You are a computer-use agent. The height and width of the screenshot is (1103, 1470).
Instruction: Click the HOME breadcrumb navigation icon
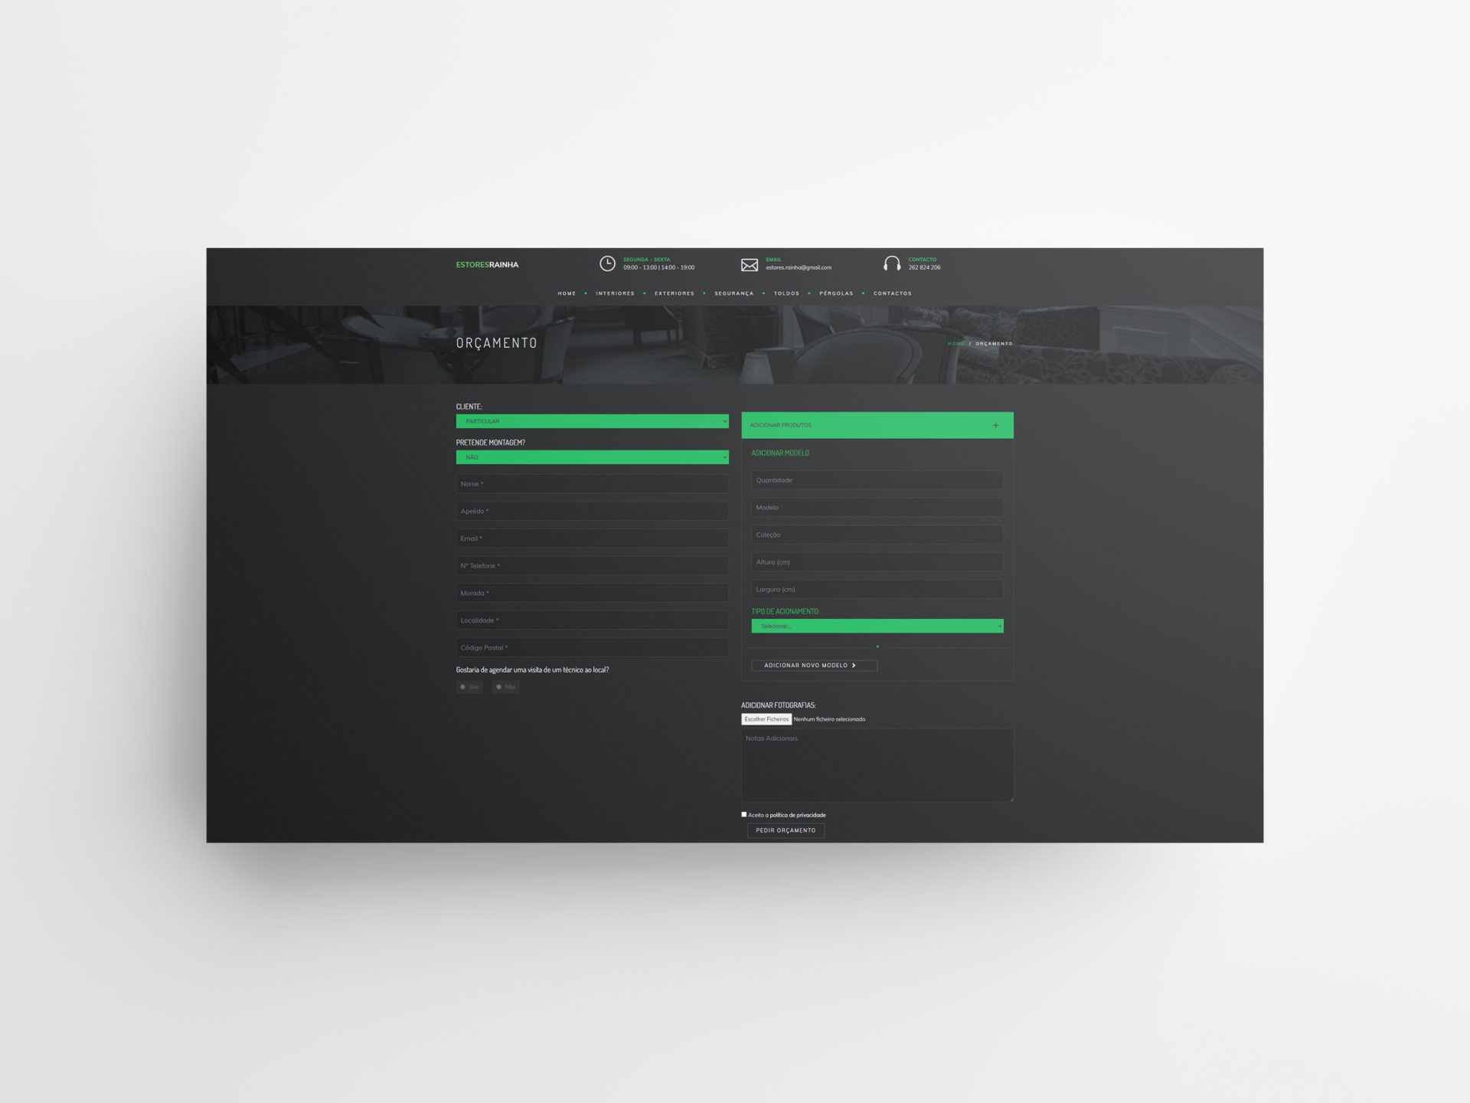pos(954,344)
